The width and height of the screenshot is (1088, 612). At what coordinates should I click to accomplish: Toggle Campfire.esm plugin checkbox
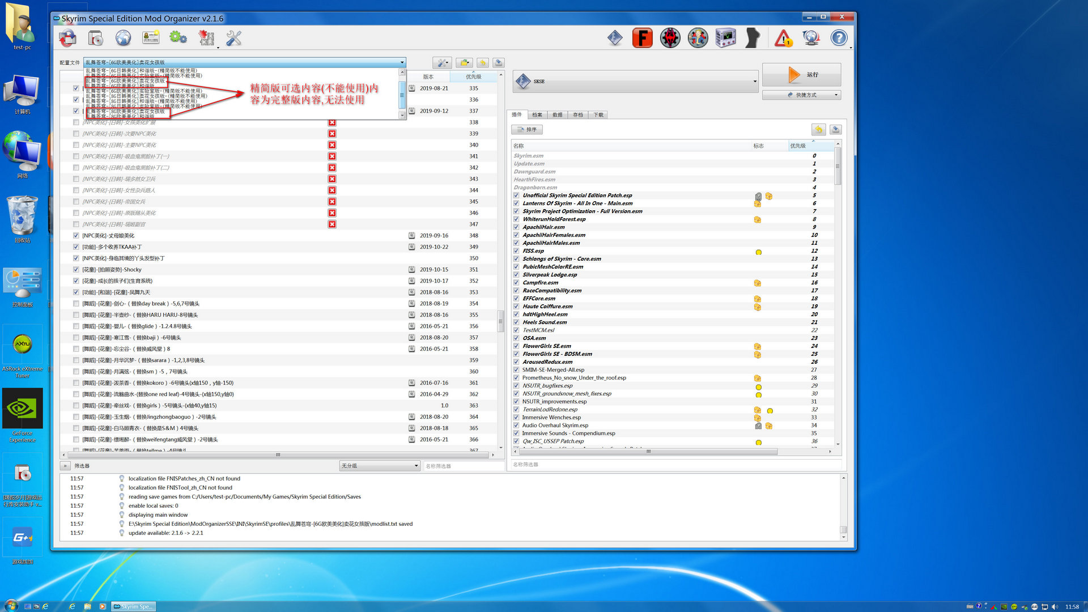coord(516,283)
